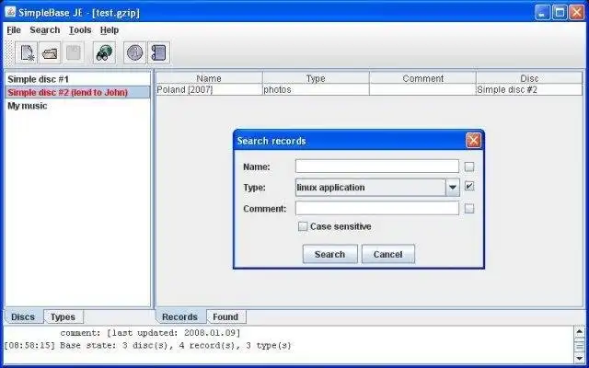Screen dimensions: 589x368
Task: Click the open file toolbar icon
Action: (x=50, y=53)
